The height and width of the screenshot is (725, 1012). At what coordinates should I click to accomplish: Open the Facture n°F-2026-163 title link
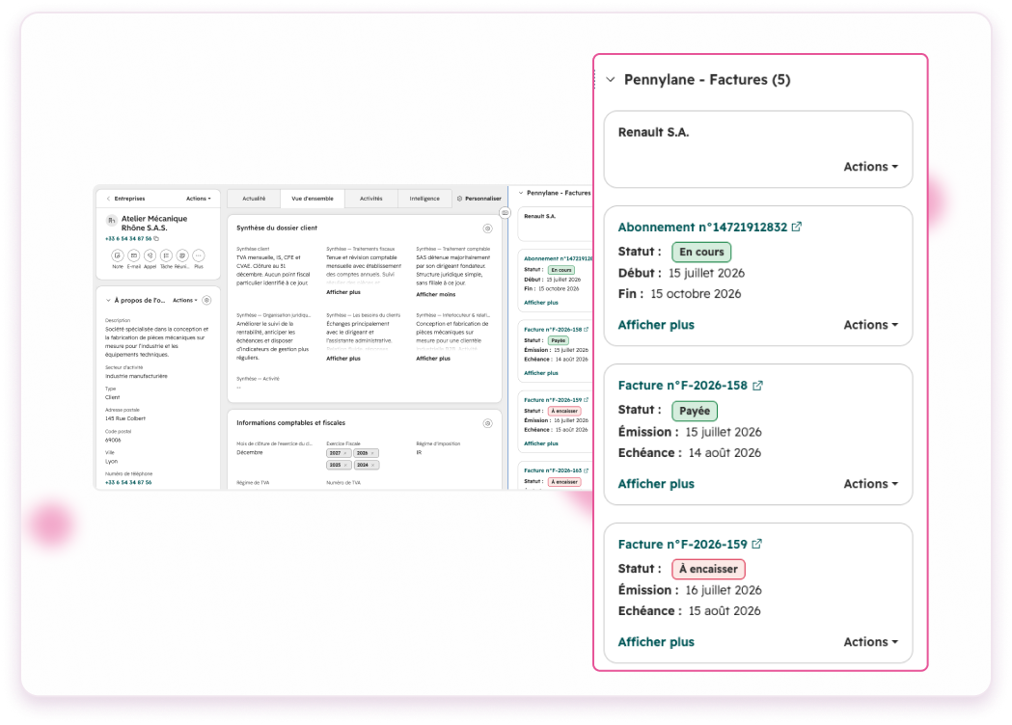[553, 470]
